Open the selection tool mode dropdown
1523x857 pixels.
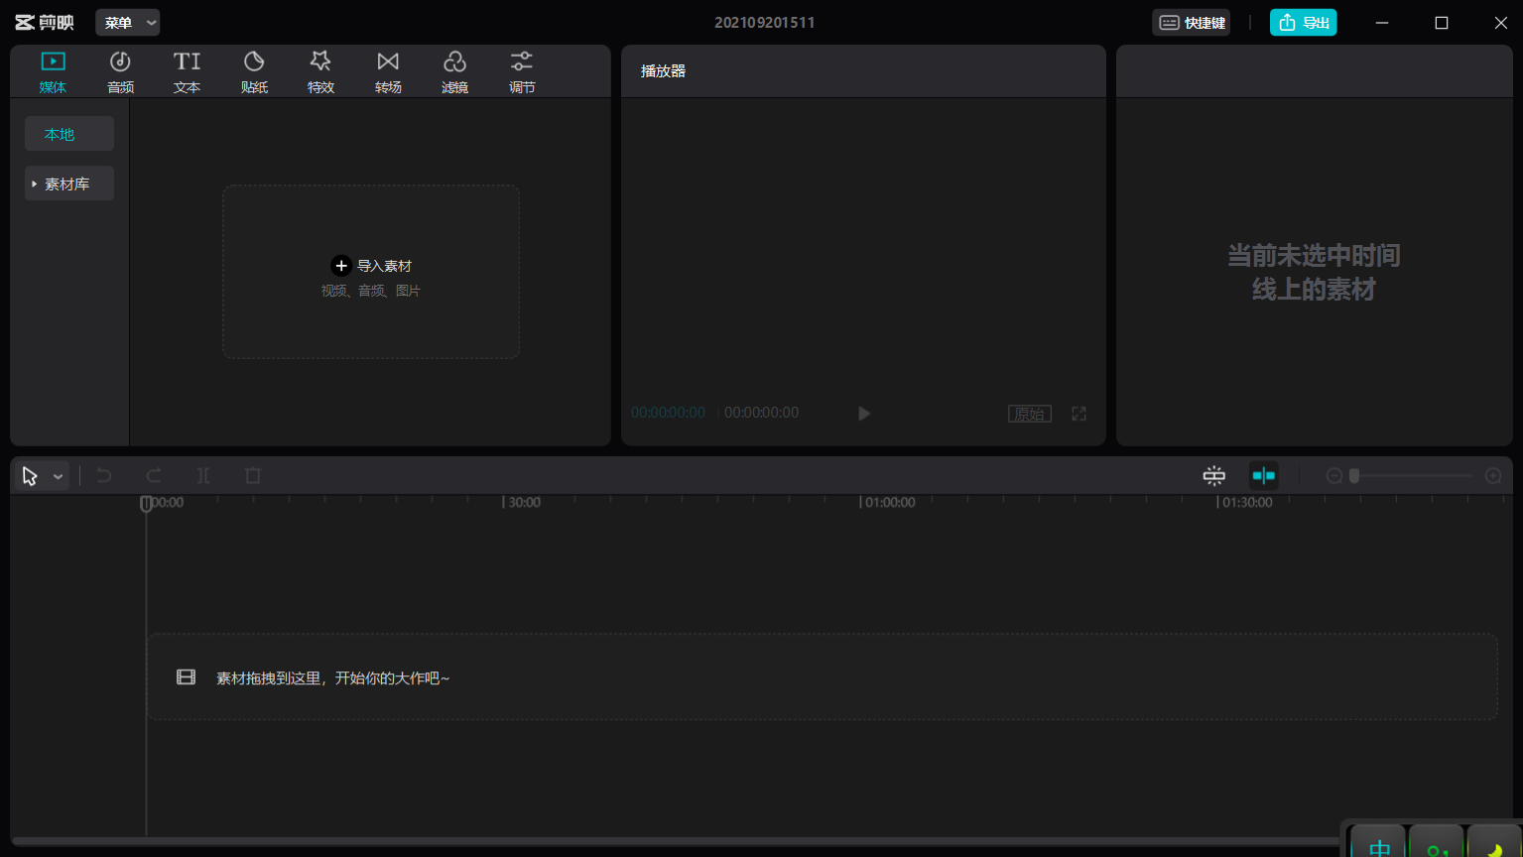pyautogui.click(x=59, y=477)
